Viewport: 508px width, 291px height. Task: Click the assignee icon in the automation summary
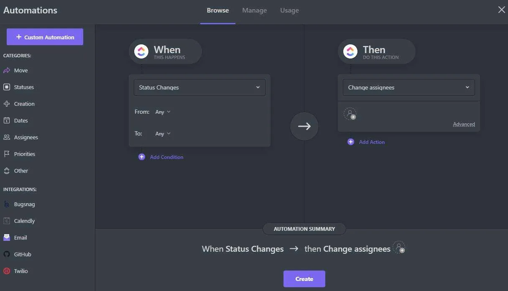[399, 247]
